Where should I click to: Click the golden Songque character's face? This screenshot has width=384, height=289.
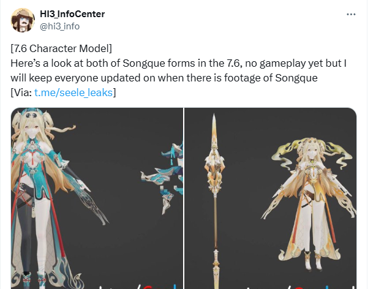(x=311, y=154)
